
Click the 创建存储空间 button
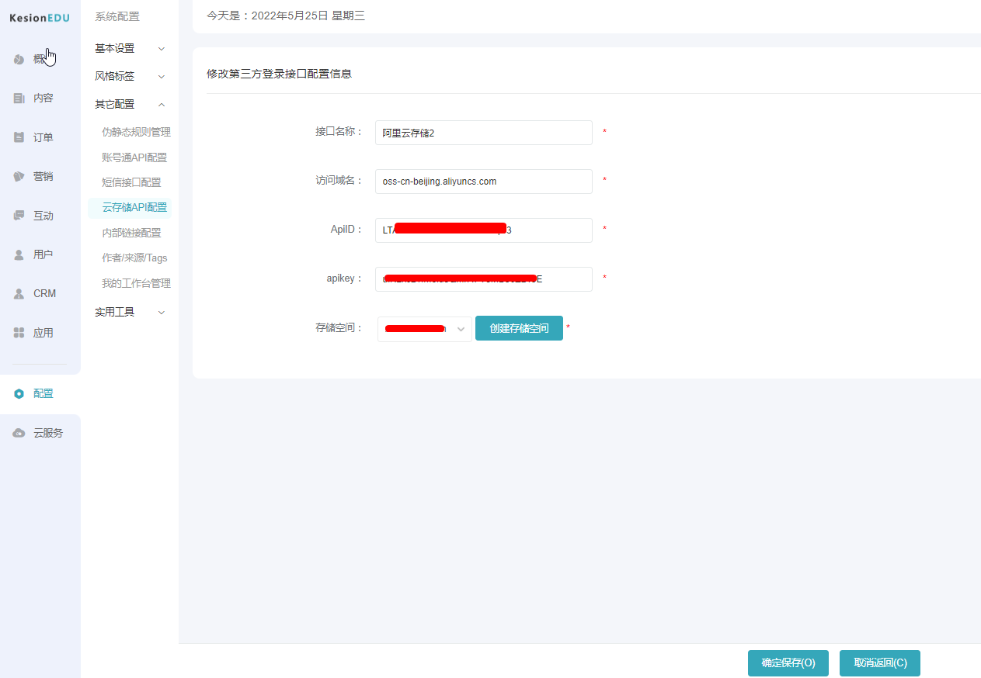519,328
